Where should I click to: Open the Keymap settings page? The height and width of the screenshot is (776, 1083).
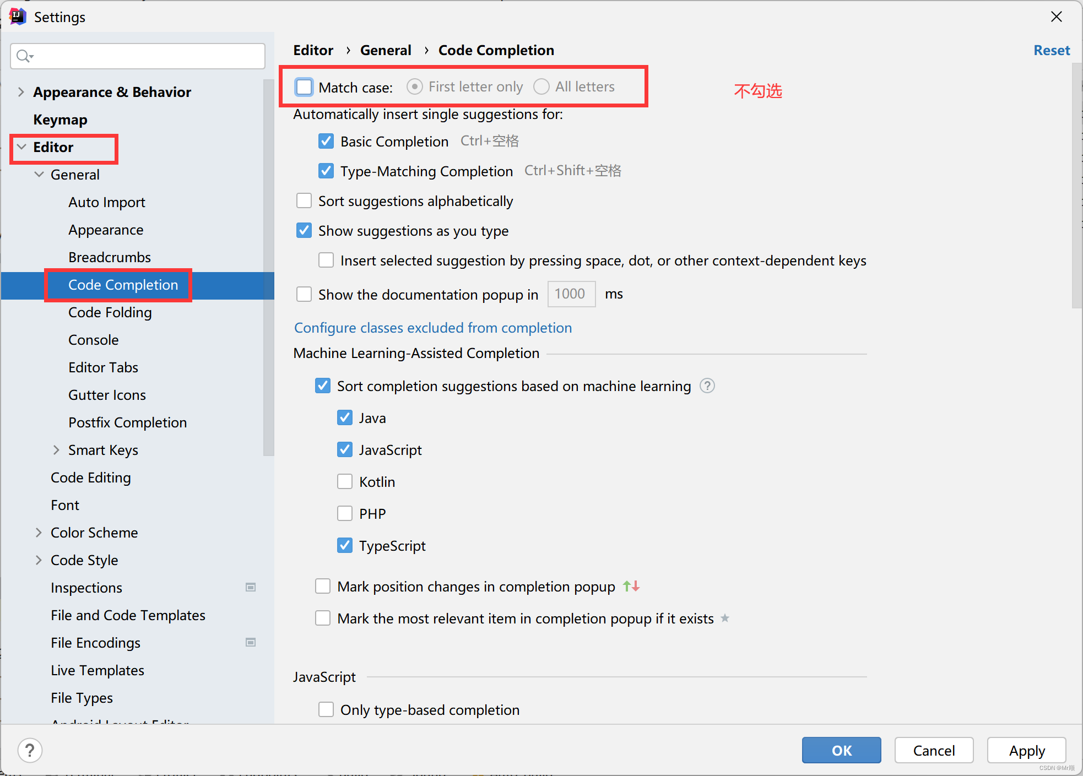click(x=60, y=120)
